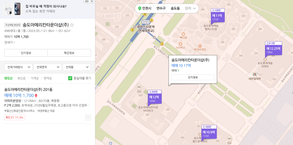Click the green location pin icon
This screenshot has height=145, width=293.
tap(140, 8)
